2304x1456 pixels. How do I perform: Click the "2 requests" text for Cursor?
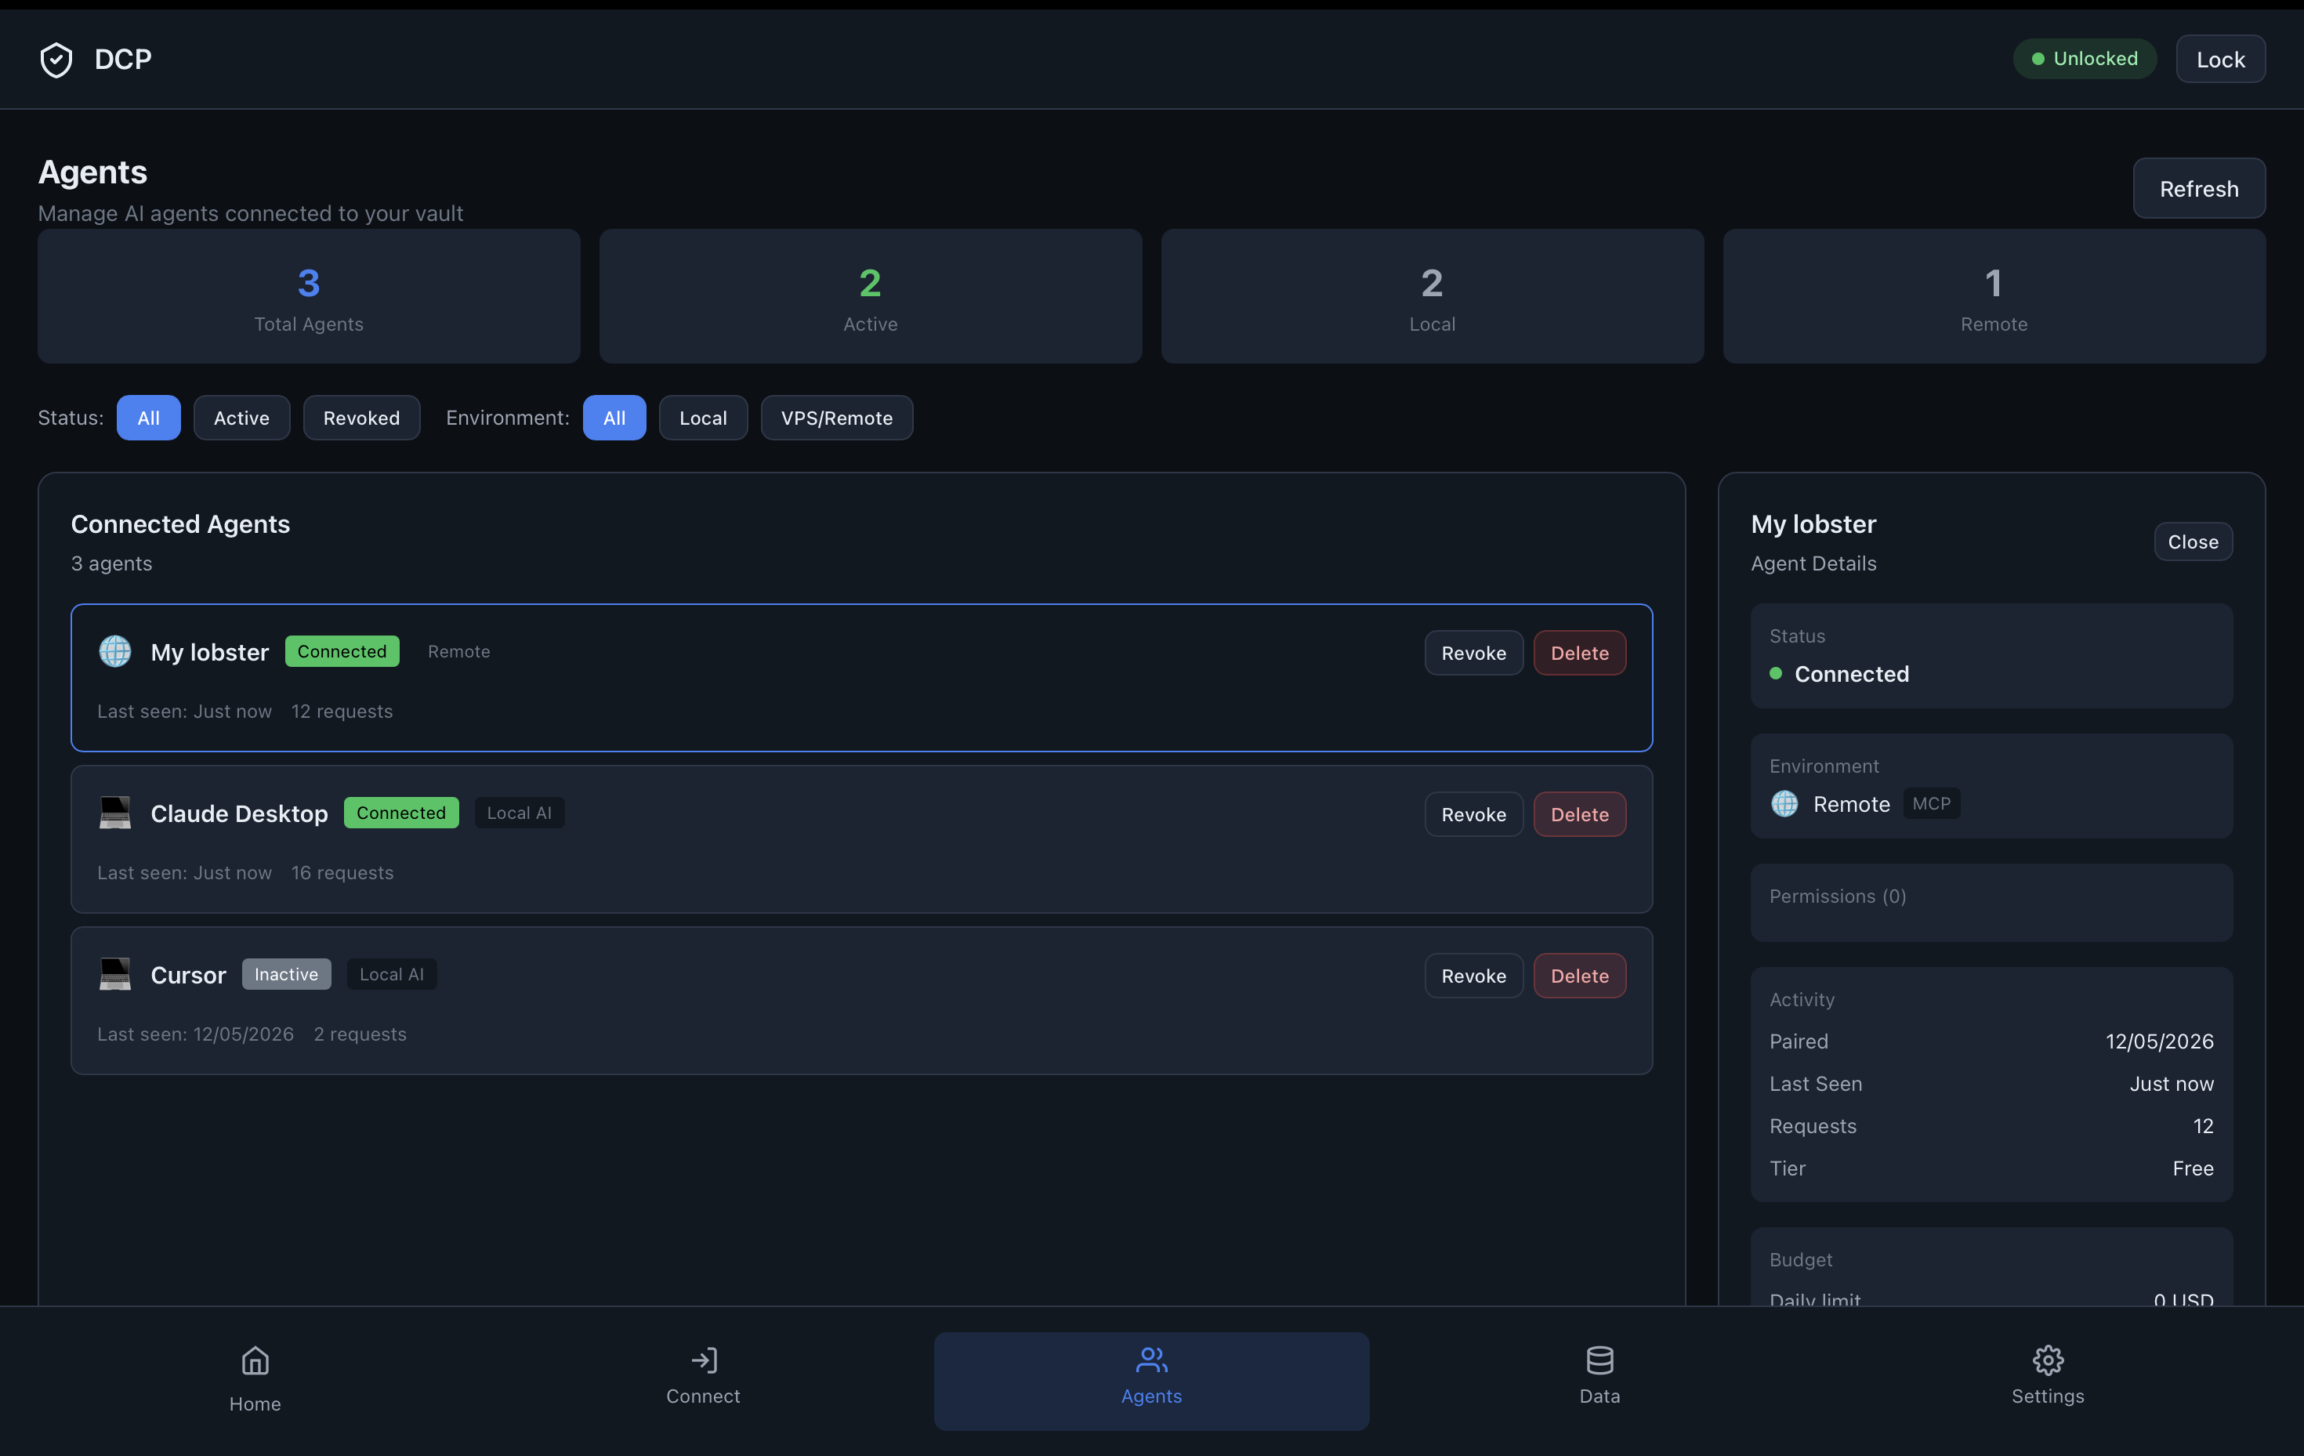[x=360, y=1034]
